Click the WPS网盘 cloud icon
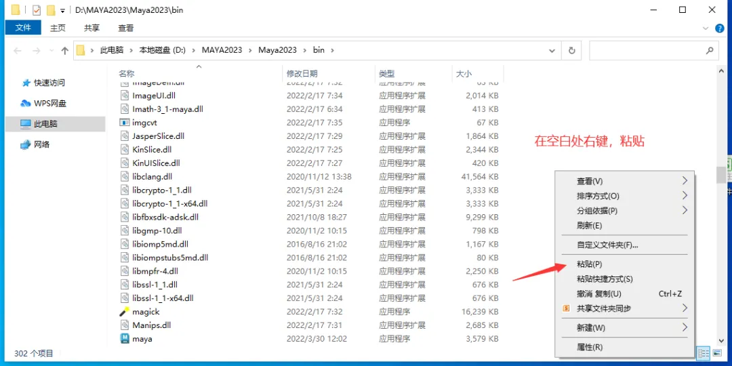Image resolution: width=732 pixels, height=366 pixels. [x=26, y=103]
